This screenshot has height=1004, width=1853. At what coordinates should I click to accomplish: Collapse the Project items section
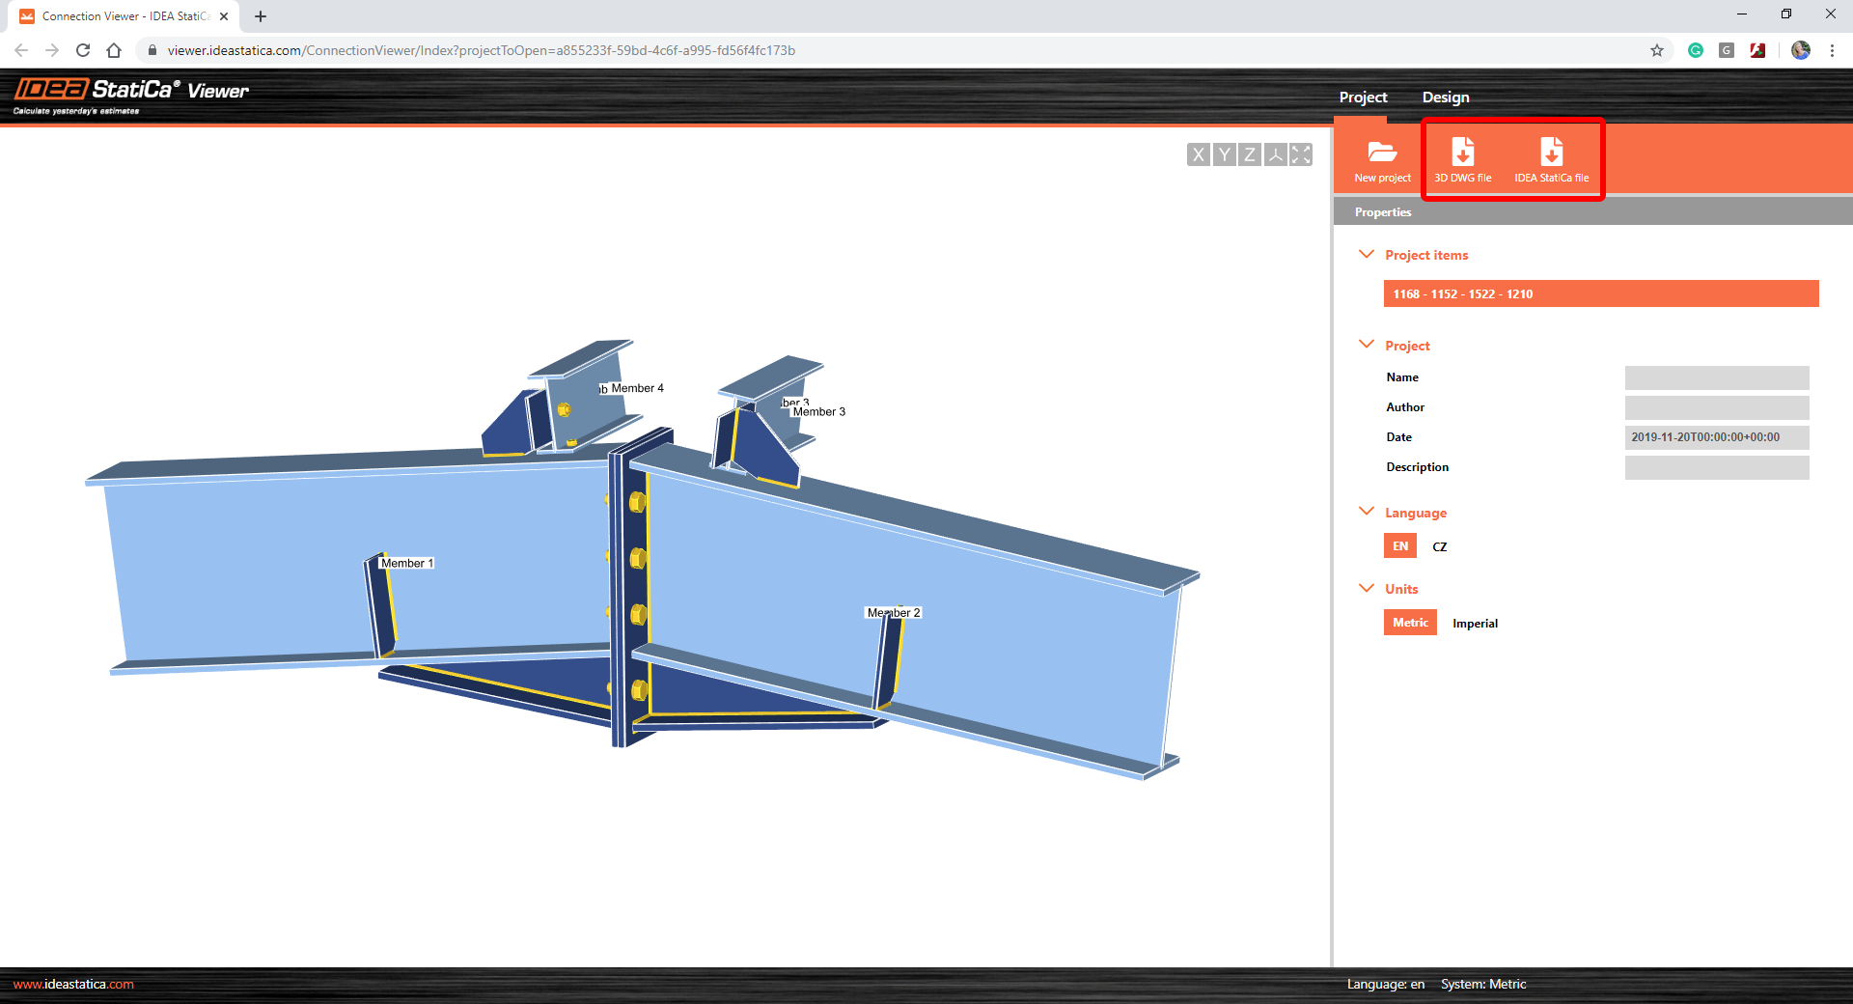(x=1366, y=254)
